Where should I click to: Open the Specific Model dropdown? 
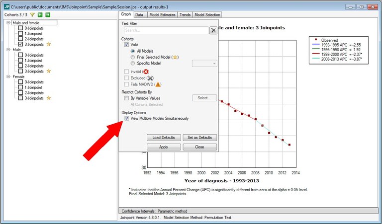point(204,63)
